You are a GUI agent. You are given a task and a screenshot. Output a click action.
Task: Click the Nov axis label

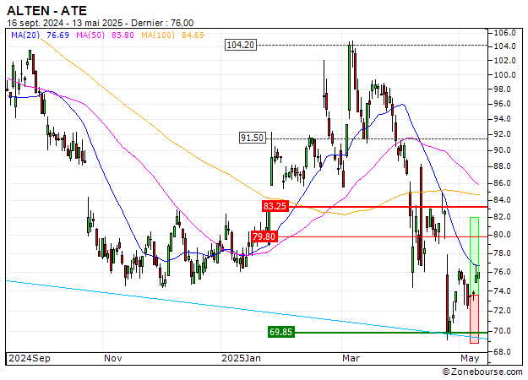[x=113, y=358]
